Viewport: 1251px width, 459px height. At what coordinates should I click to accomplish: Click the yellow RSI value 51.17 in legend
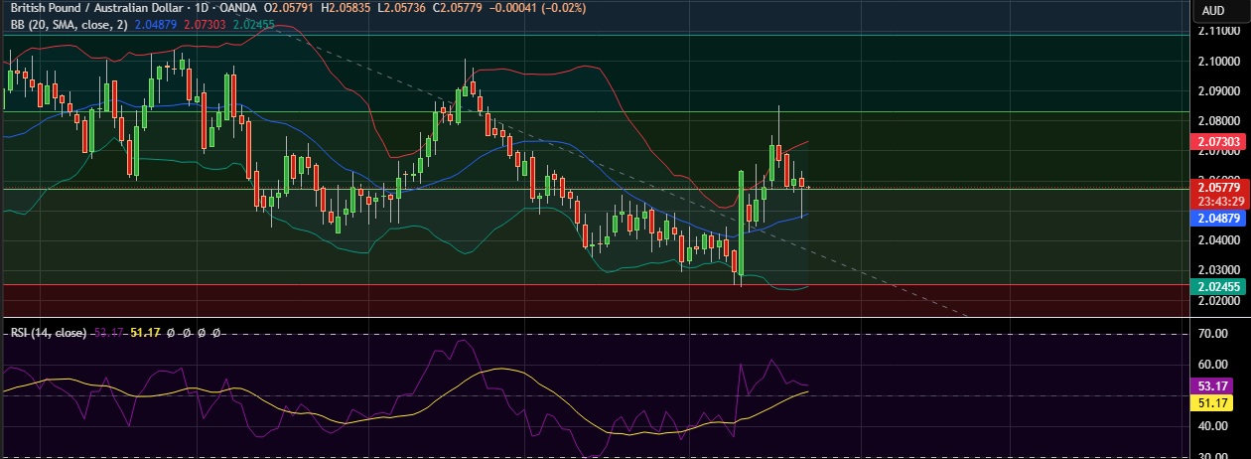pos(146,333)
